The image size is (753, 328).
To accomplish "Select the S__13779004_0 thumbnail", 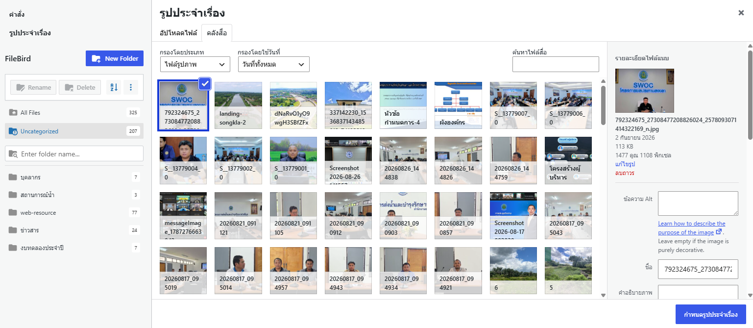I will (183, 160).
